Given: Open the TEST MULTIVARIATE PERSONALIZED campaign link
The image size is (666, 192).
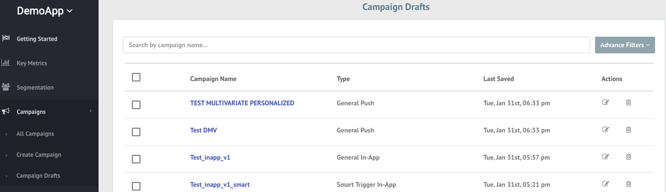Looking at the screenshot, I should click(x=242, y=103).
